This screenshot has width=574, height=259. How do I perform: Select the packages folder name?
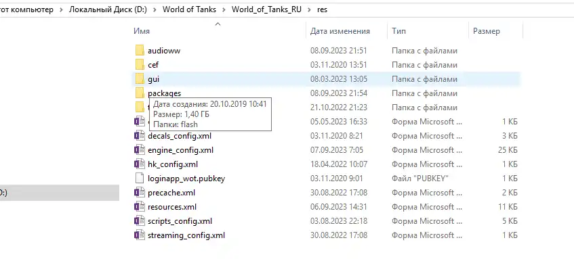point(165,93)
